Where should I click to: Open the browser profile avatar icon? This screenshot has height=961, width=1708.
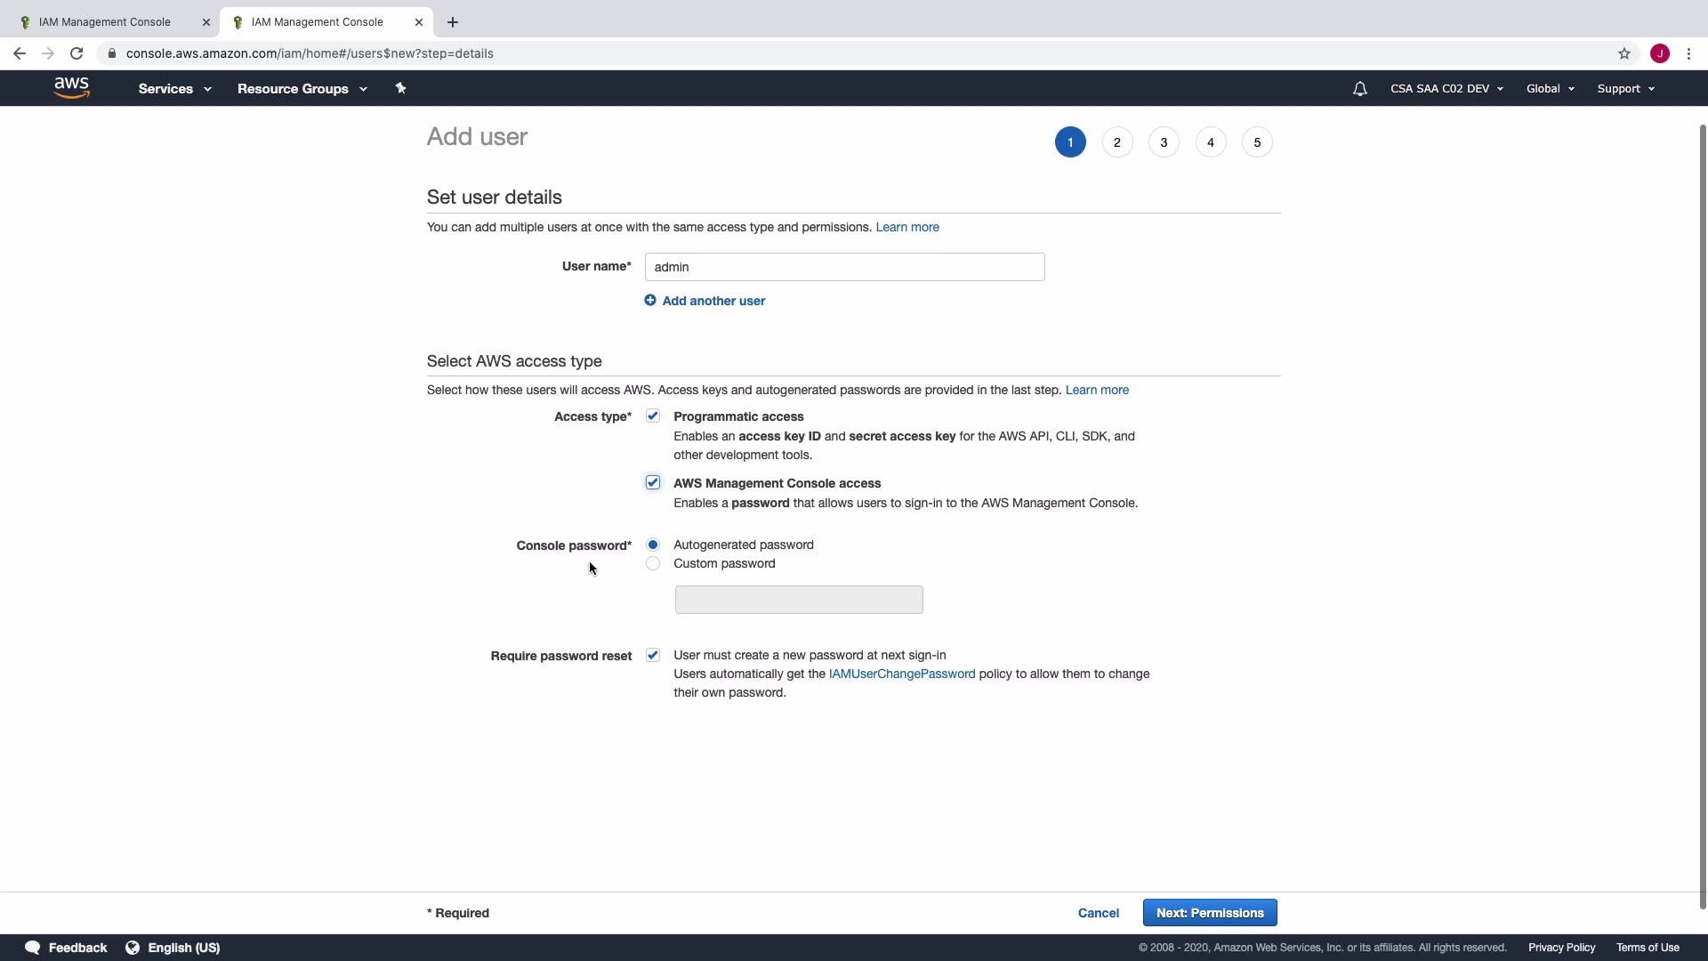[x=1660, y=53]
